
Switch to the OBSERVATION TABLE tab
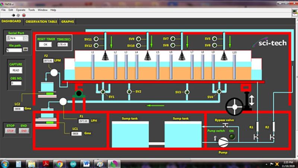coord(41,22)
